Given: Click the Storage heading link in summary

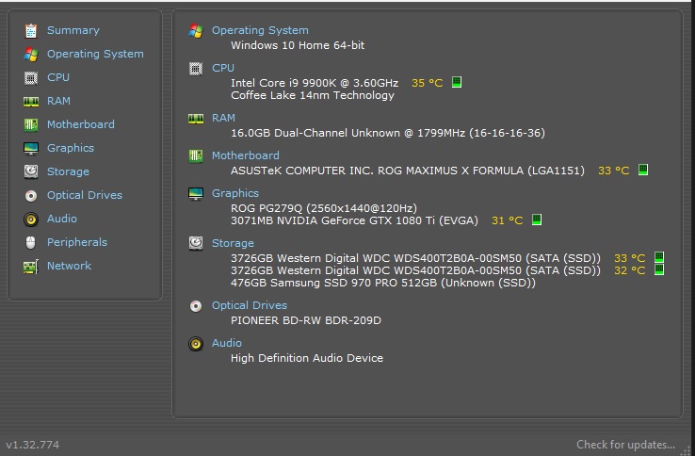Looking at the screenshot, I should coord(233,243).
